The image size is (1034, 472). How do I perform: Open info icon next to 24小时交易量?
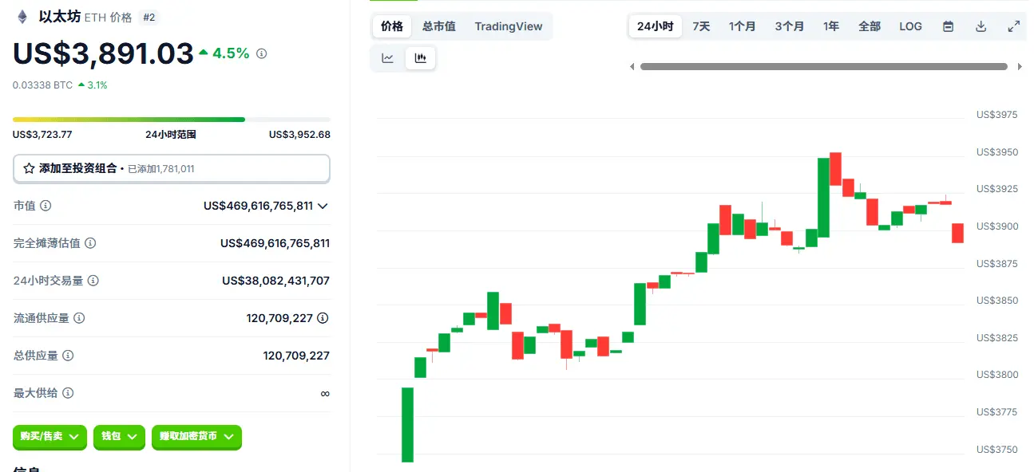[93, 281]
